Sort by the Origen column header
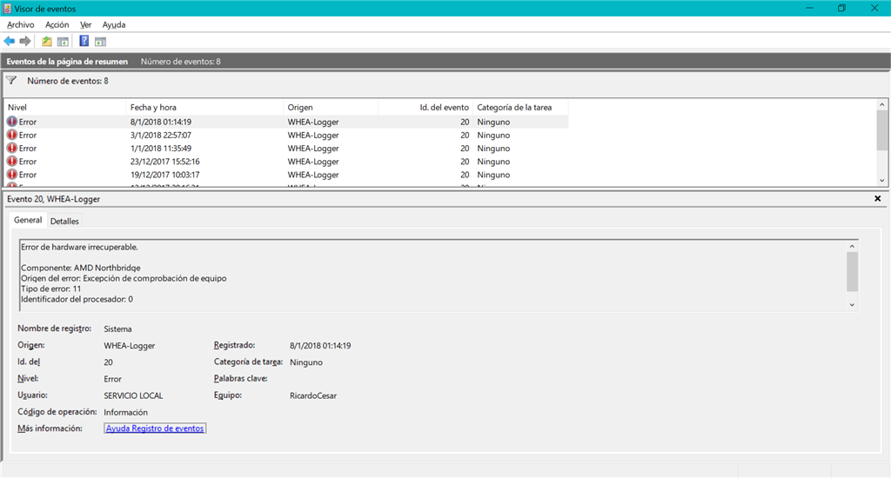Viewport: 891px width, 478px height. (x=331, y=107)
